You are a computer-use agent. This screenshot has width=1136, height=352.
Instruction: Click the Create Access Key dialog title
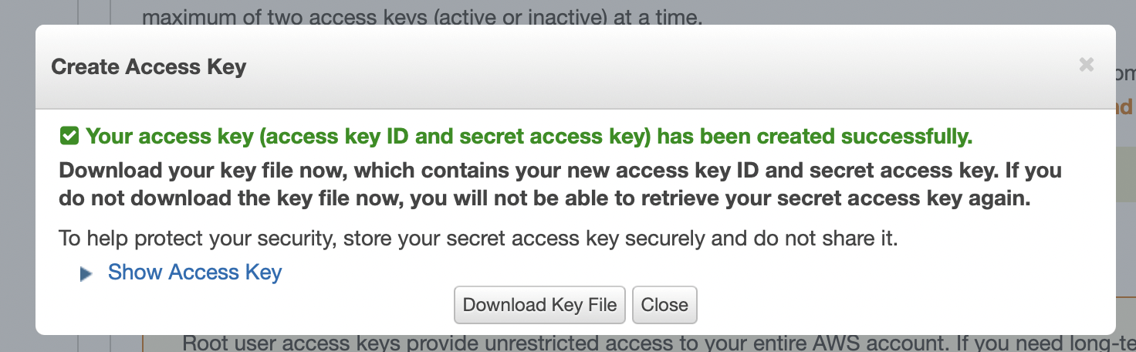click(148, 66)
